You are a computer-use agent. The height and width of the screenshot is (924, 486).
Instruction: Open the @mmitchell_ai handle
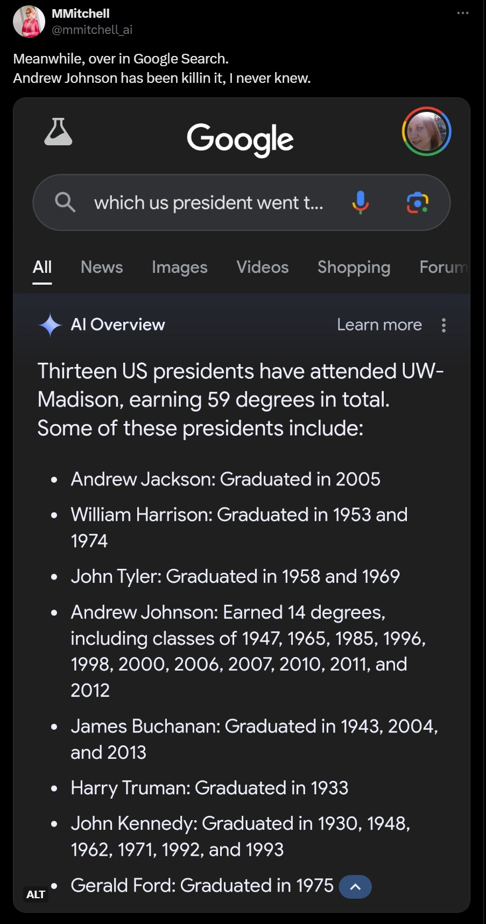click(91, 30)
